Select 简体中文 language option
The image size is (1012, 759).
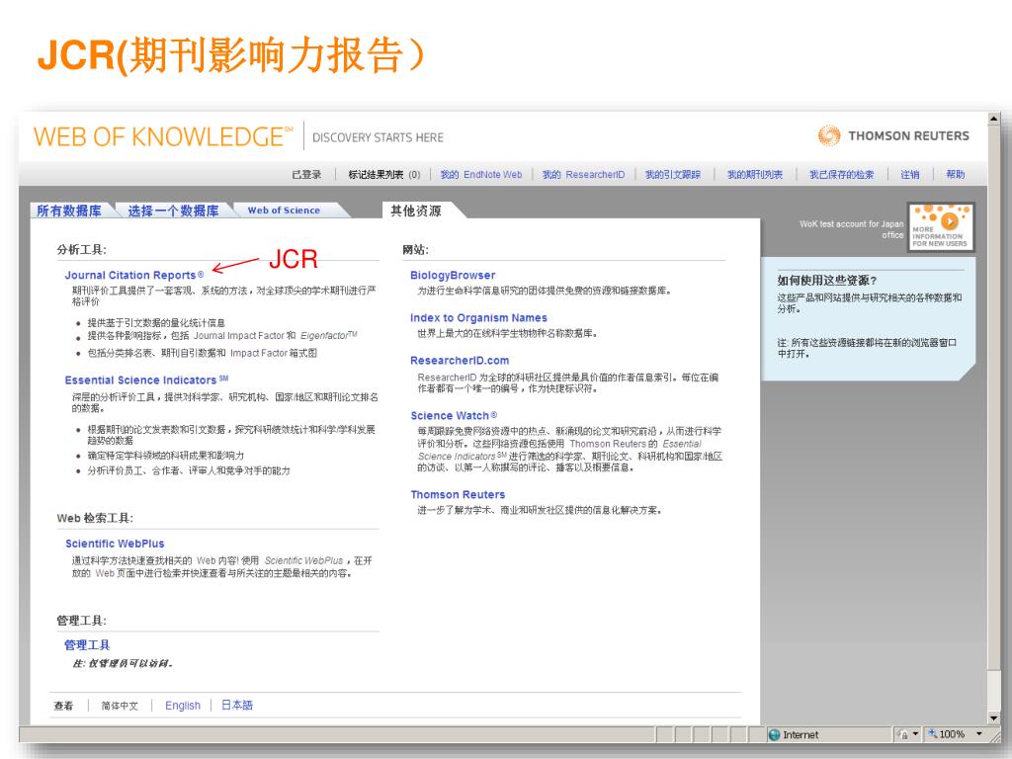coord(120,706)
